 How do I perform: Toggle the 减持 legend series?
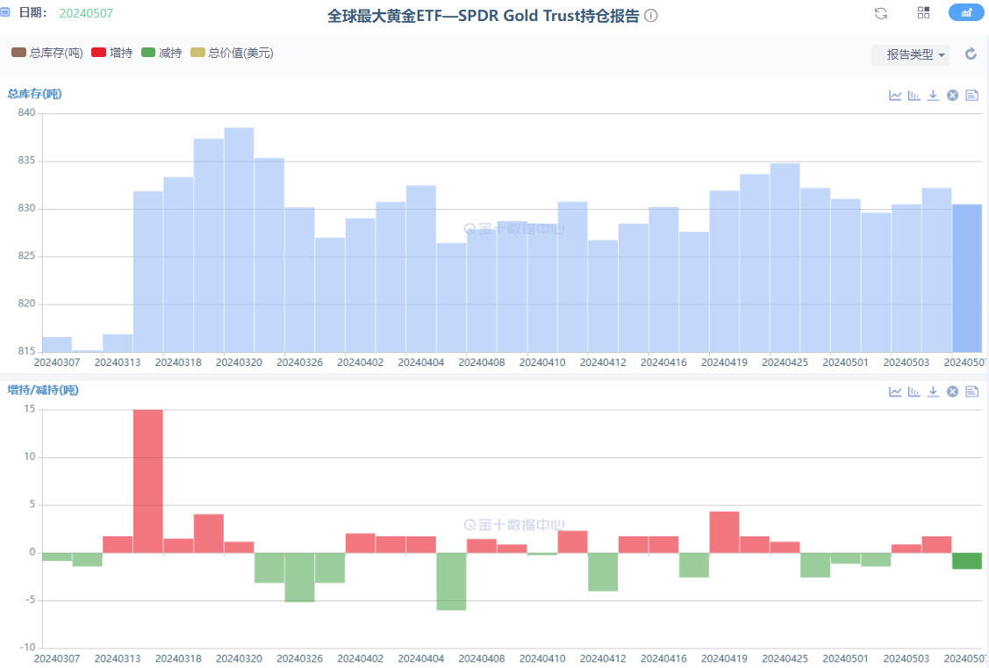pos(161,53)
